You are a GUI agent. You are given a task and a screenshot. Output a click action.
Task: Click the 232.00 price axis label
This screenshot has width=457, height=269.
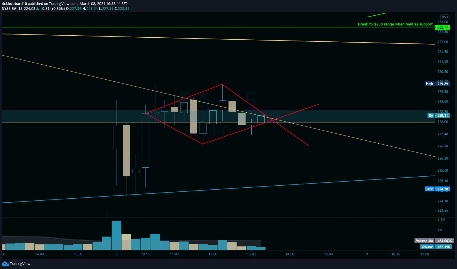pyautogui.click(x=443, y=42)
